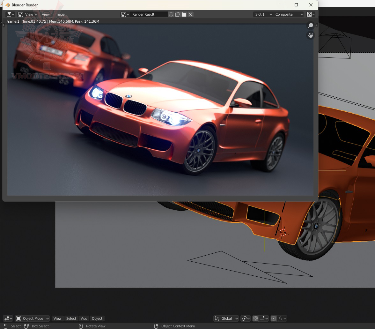Open the 3D viewport View menu
Viewport: 375px width, 329px height.
(57, 318)
